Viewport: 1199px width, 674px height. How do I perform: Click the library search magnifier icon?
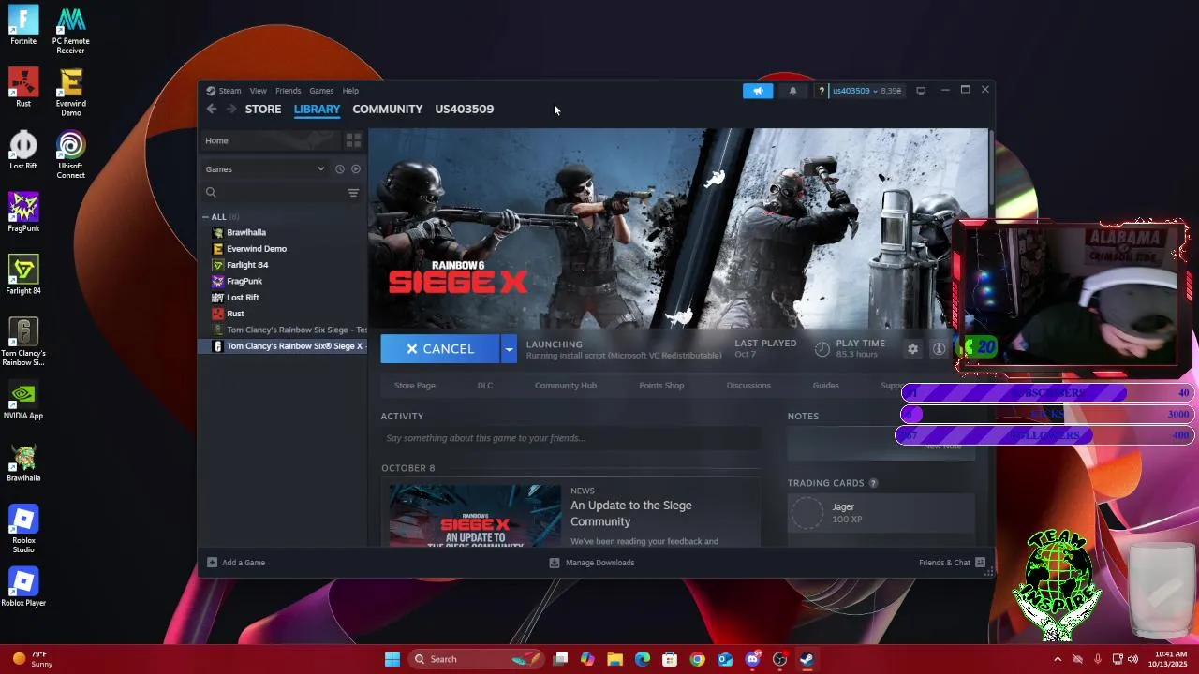211,192
